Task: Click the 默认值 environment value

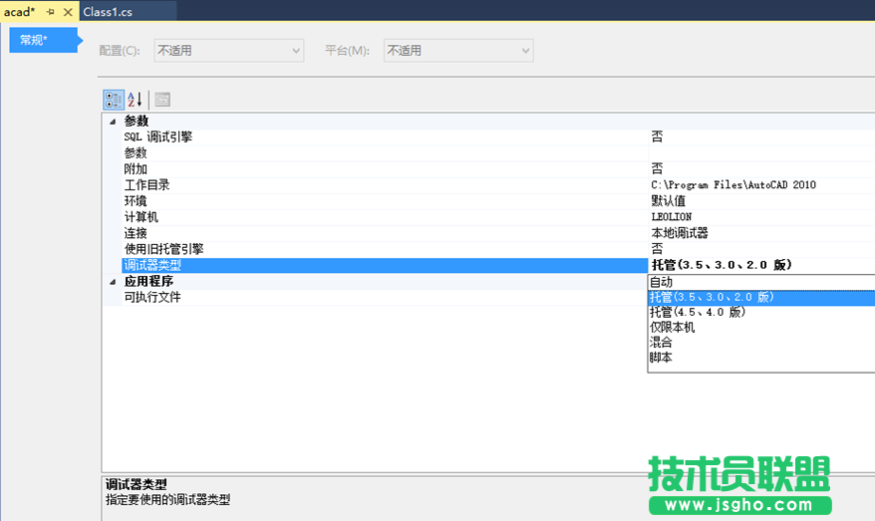Action: [x=669, y=201]
